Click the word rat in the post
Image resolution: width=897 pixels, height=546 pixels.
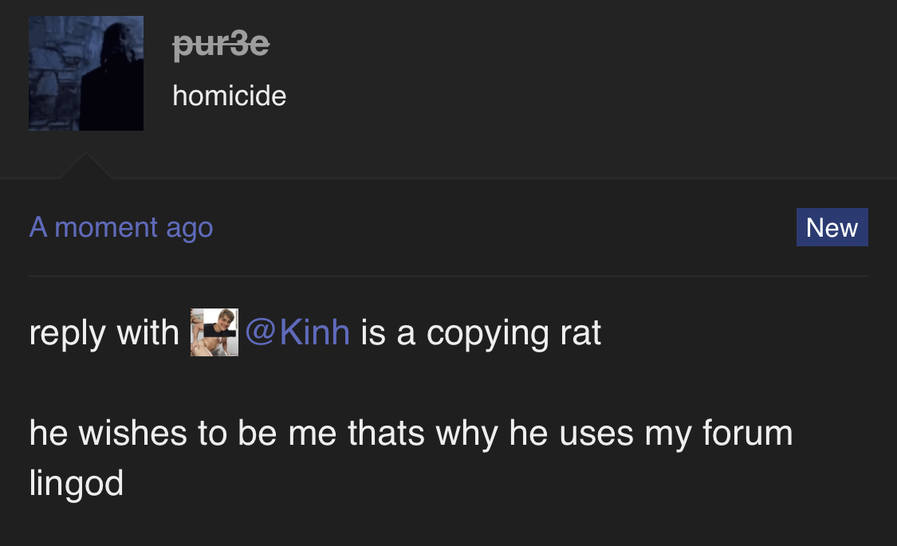point(580,333)
